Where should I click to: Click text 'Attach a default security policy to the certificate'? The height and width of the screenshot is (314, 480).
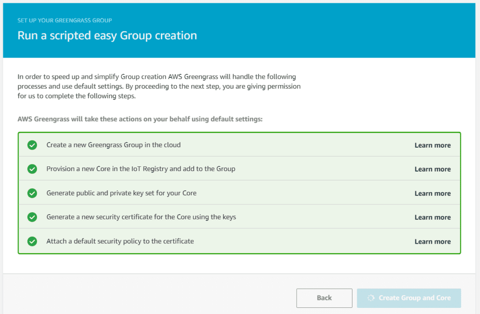pyautogui.click(x=120, y=241)
